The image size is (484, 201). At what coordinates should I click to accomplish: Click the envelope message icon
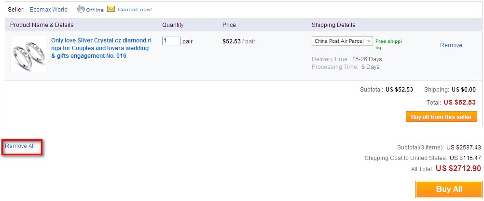click(111, 9)
